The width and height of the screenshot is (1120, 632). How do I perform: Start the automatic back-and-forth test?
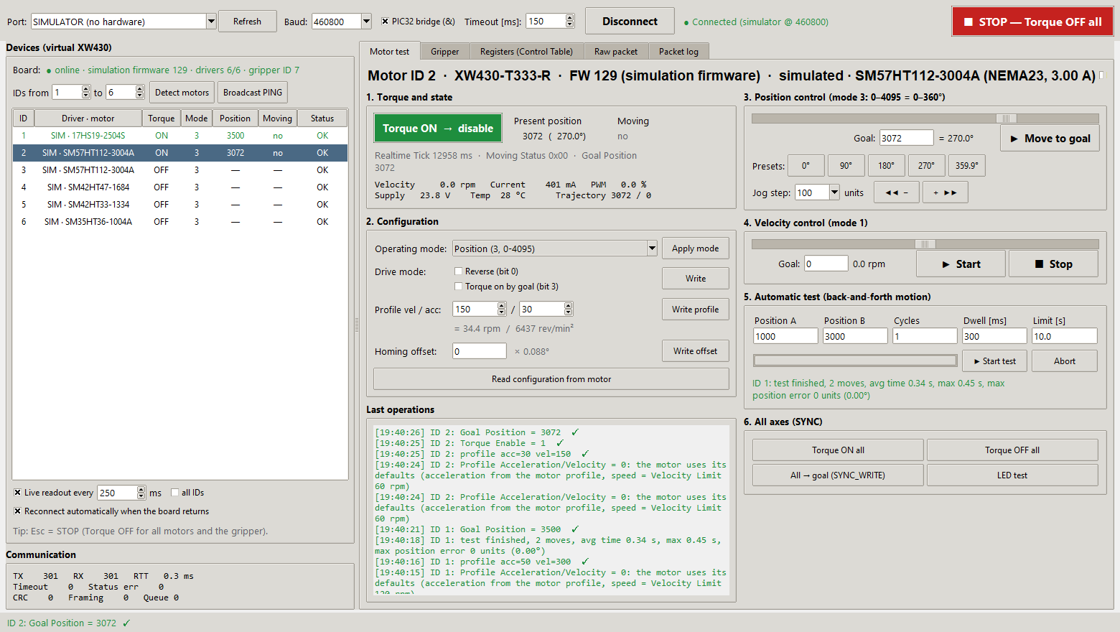(x=995, y=361)
